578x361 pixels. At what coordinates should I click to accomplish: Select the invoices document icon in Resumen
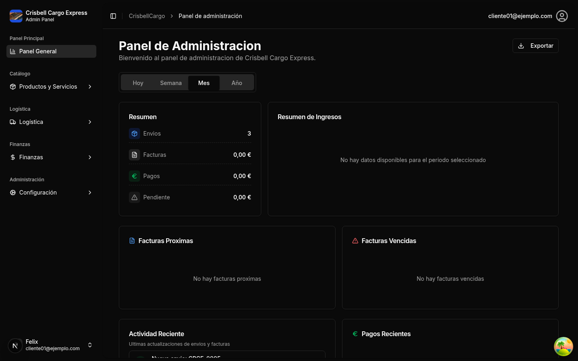(x=134, y=154)
